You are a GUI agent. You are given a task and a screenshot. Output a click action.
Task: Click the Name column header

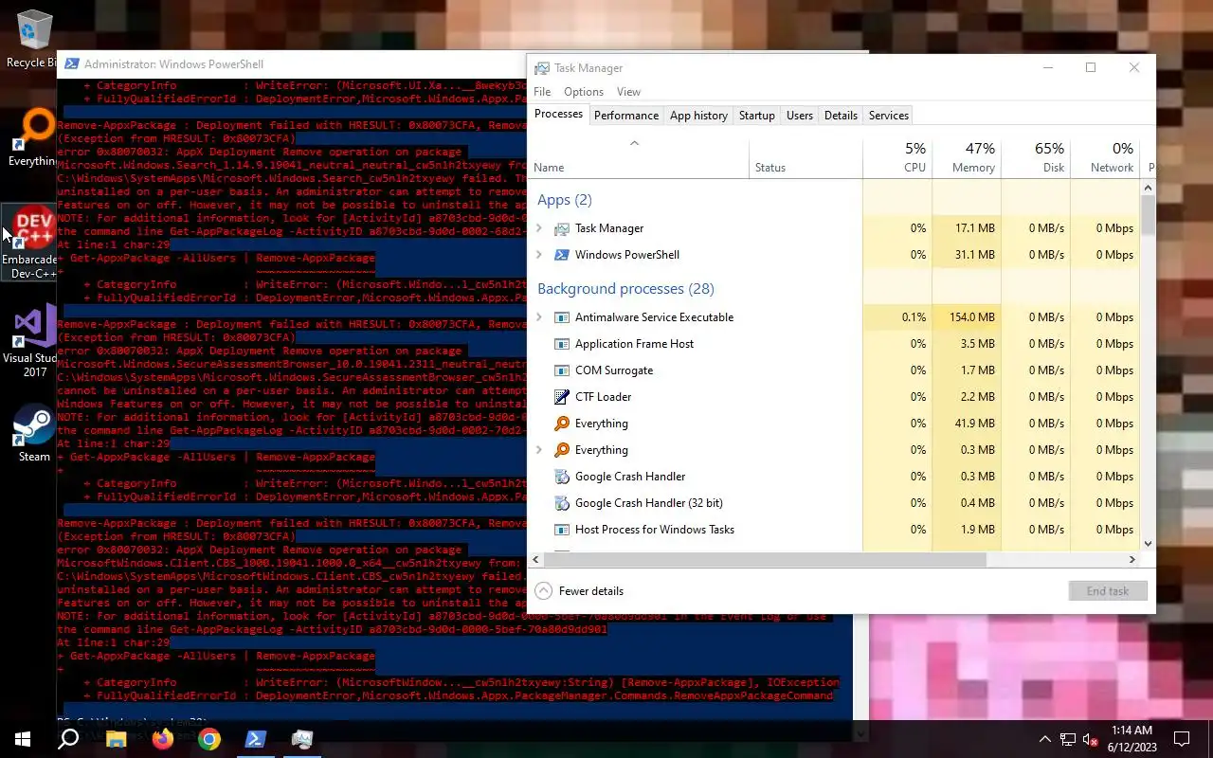pos(638,158)
